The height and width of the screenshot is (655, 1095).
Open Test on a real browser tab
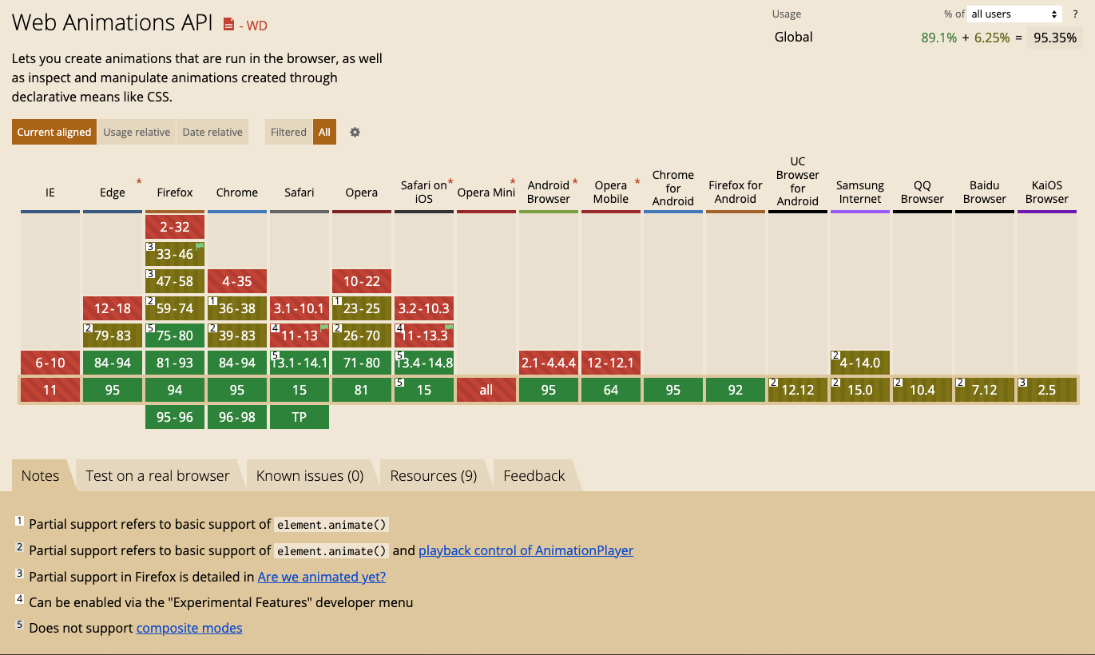pyautogui.click(x=158, y=475)
